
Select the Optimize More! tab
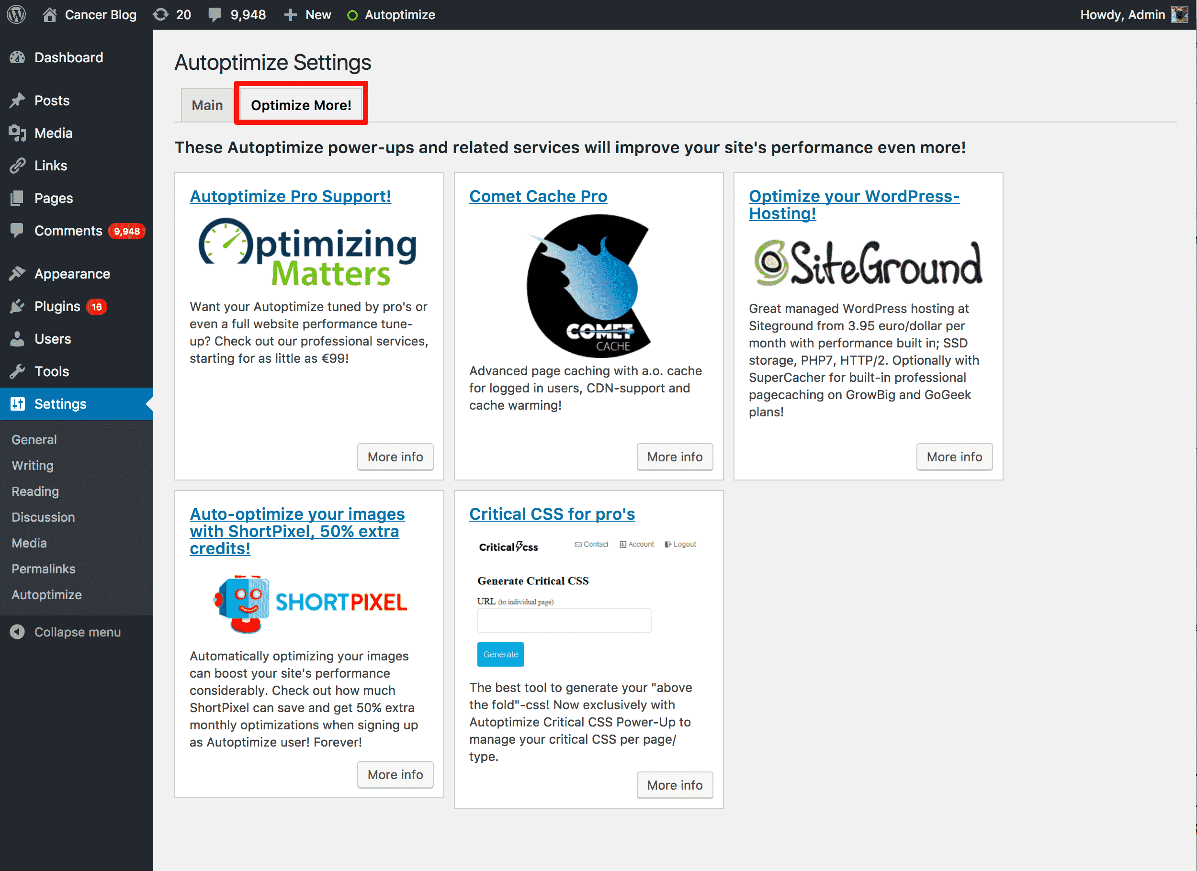[x=301, y=105]
